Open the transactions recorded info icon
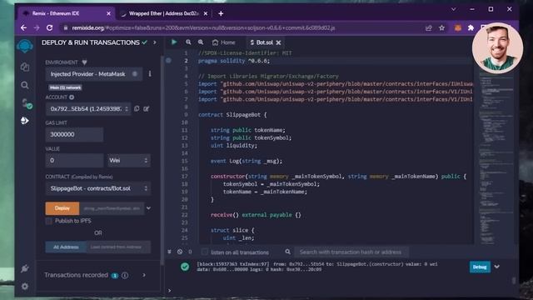 coord(125,275)
